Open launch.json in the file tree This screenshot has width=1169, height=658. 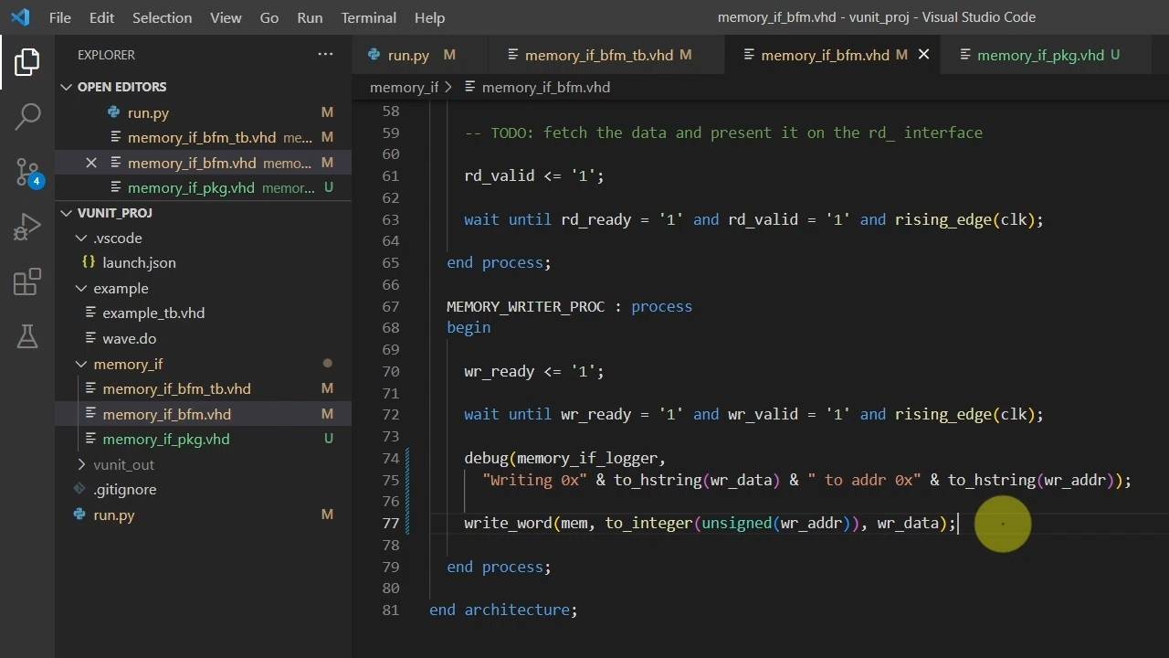point(139,262)
